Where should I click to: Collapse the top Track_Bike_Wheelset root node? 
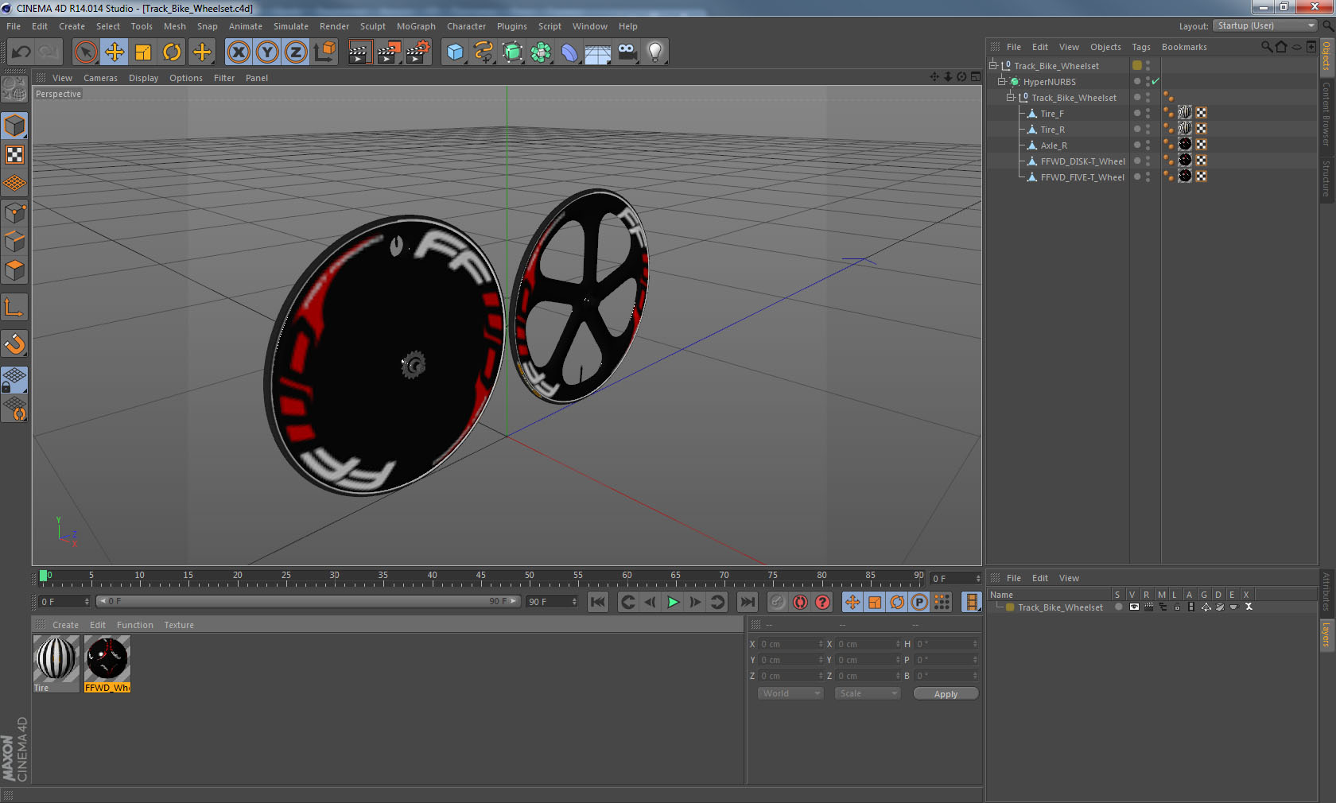coord(993,65)
